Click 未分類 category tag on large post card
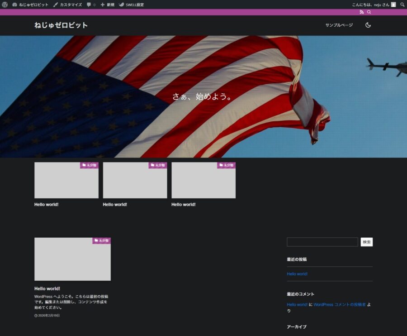Viewport: 407px width, 336px height. coord(102,241)
